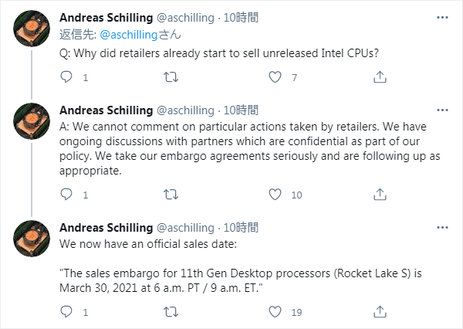Reply to the embargo agreements answer tweet
The image size is (463, 329).
(x=66, y=195)
